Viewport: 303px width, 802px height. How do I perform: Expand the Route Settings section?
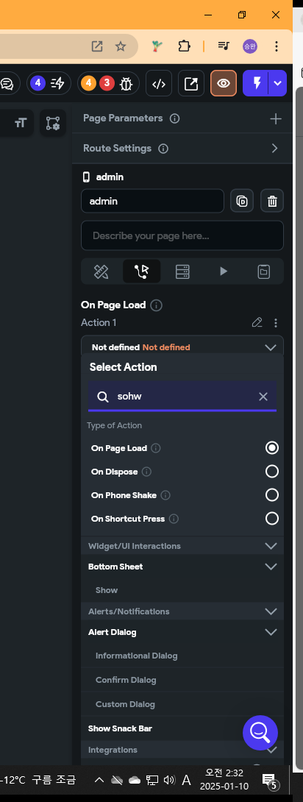point(274,149)
